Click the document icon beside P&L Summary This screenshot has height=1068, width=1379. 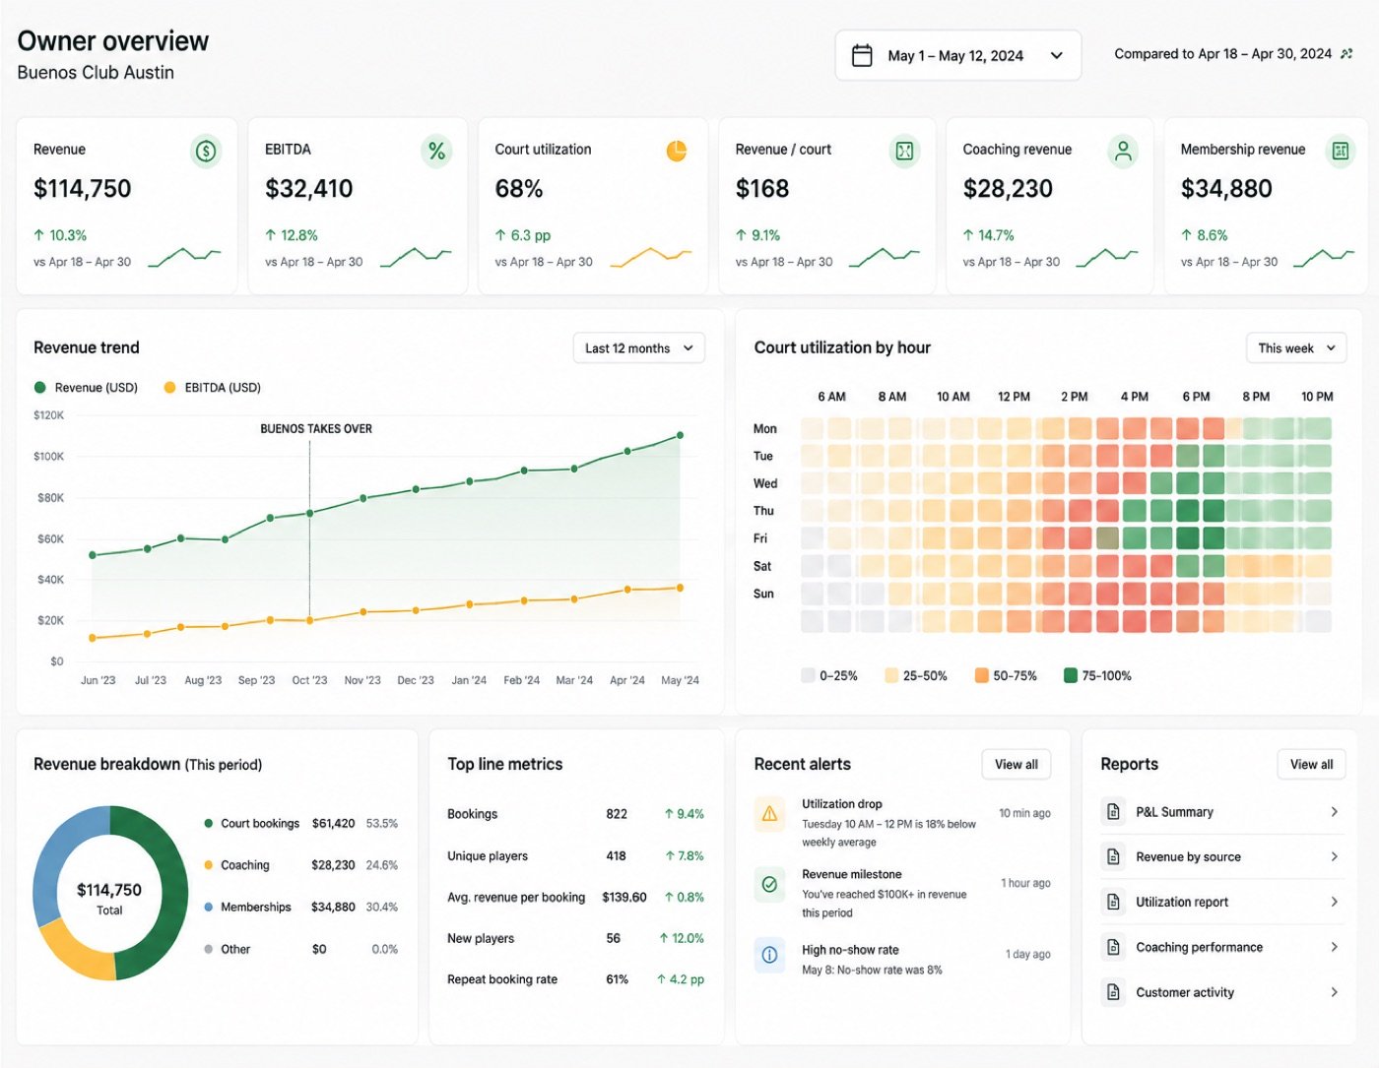pyautogui.click(x=1113, y=812)
